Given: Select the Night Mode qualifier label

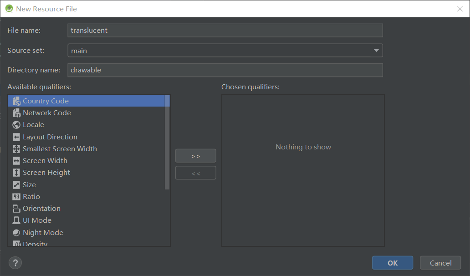Looking at the screenshot, I should point(43,233).
